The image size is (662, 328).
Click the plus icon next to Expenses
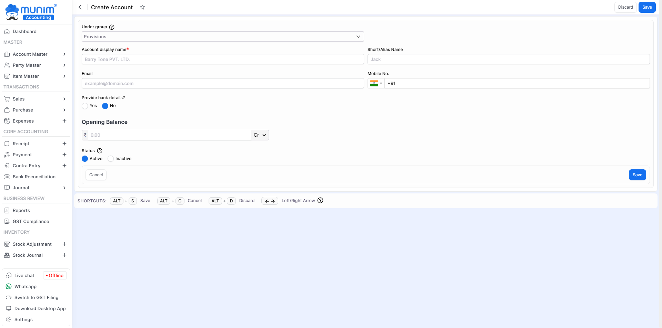pyautogui.click(x=64, y=121)
